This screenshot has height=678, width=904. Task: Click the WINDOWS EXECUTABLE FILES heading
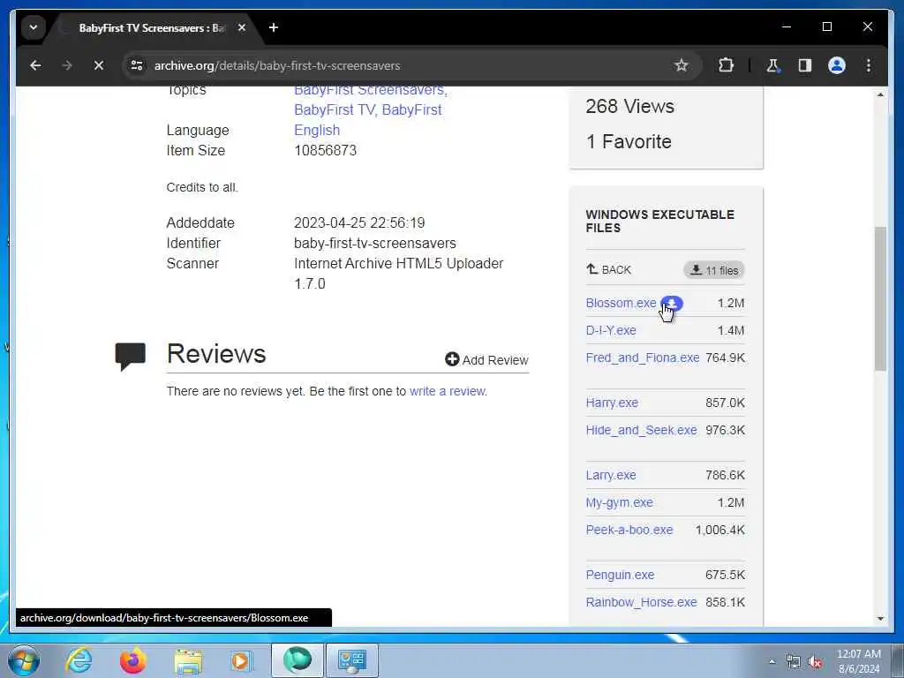(x=660, y=222)
